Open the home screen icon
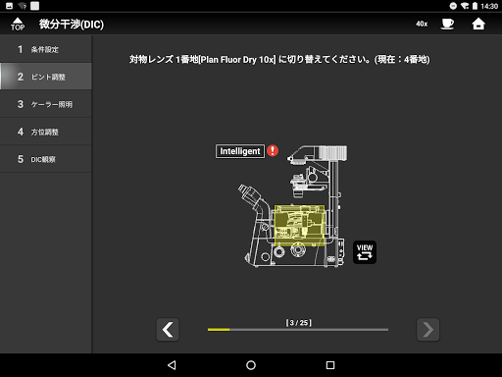502x377 pixels. pyautogui.click(x=478, y=24)
